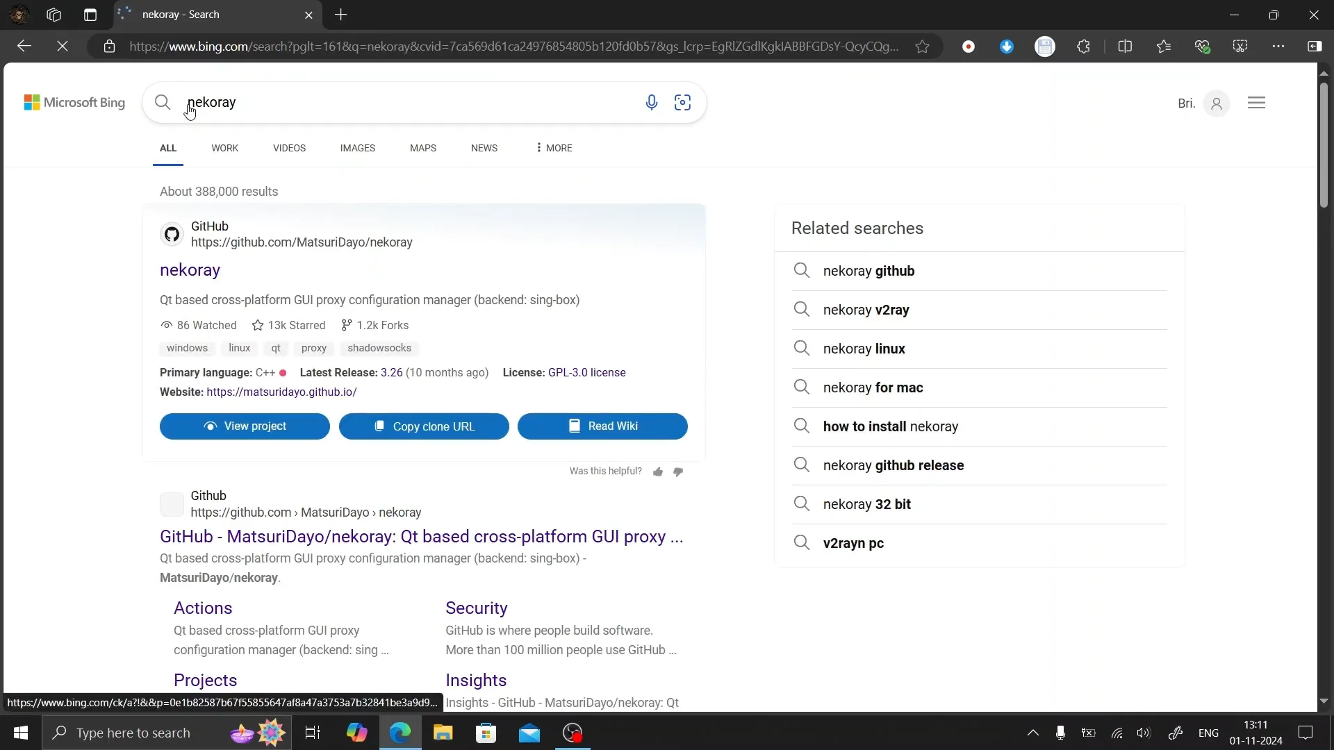Click the browser extensions puzzle icon
The image size is (1334, 750).
click(1084, 46)
